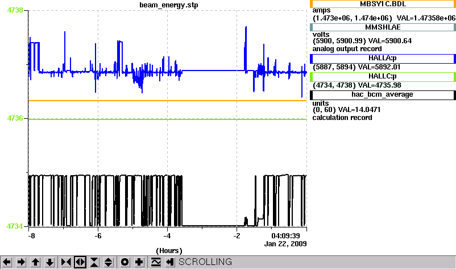
Task: Click the 4736 y-axis midpoint label
Action: point(15,118)
